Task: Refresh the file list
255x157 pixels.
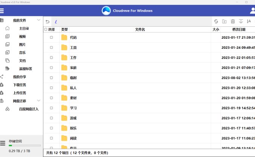Action: click(216, 21)
